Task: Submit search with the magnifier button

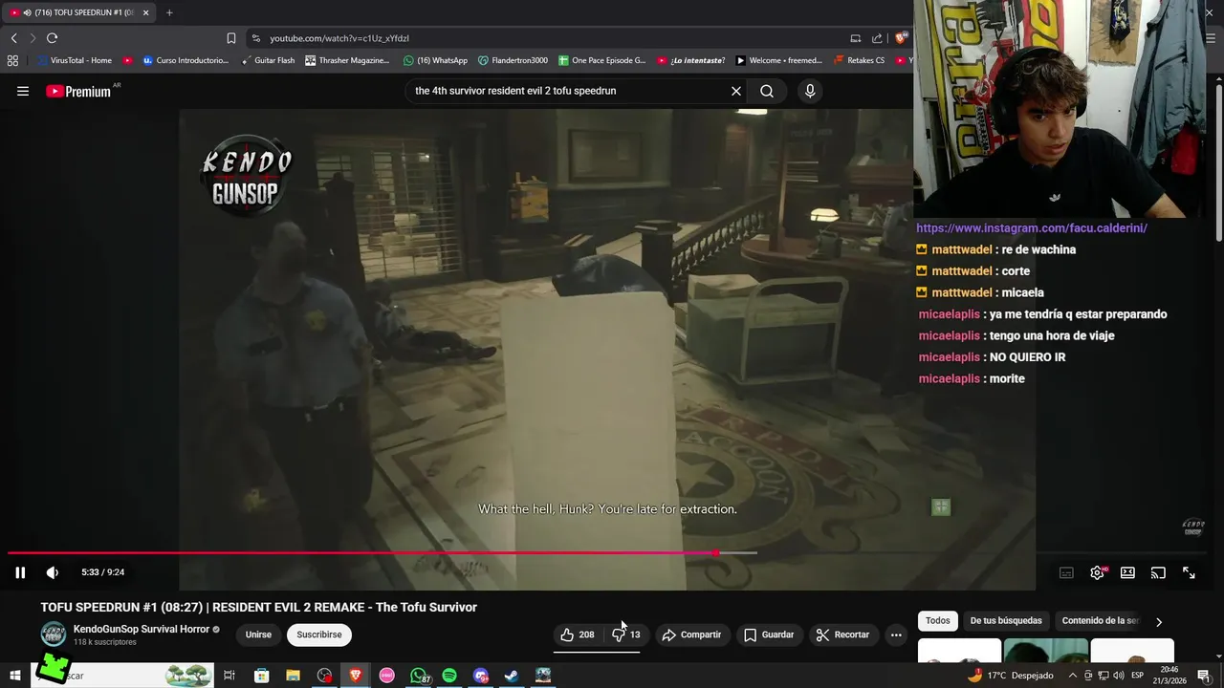Action: pyautogui.click(x=767, y=91)
